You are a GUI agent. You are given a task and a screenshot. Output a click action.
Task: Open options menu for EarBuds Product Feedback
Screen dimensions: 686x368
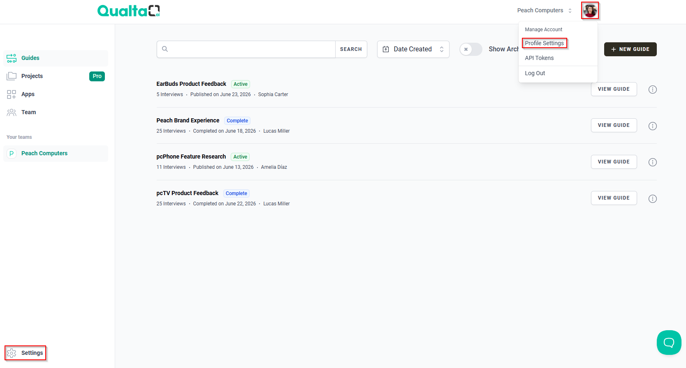coord(653,90)
